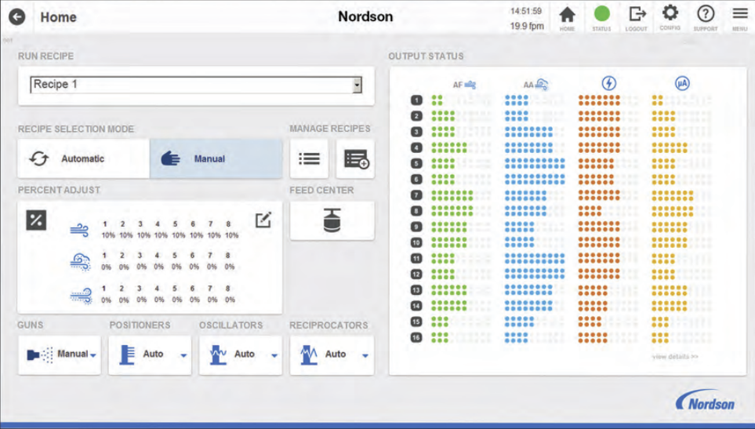Click the gun 4 yellow current bar
The image size is (755, 429).
click(670, 147)
